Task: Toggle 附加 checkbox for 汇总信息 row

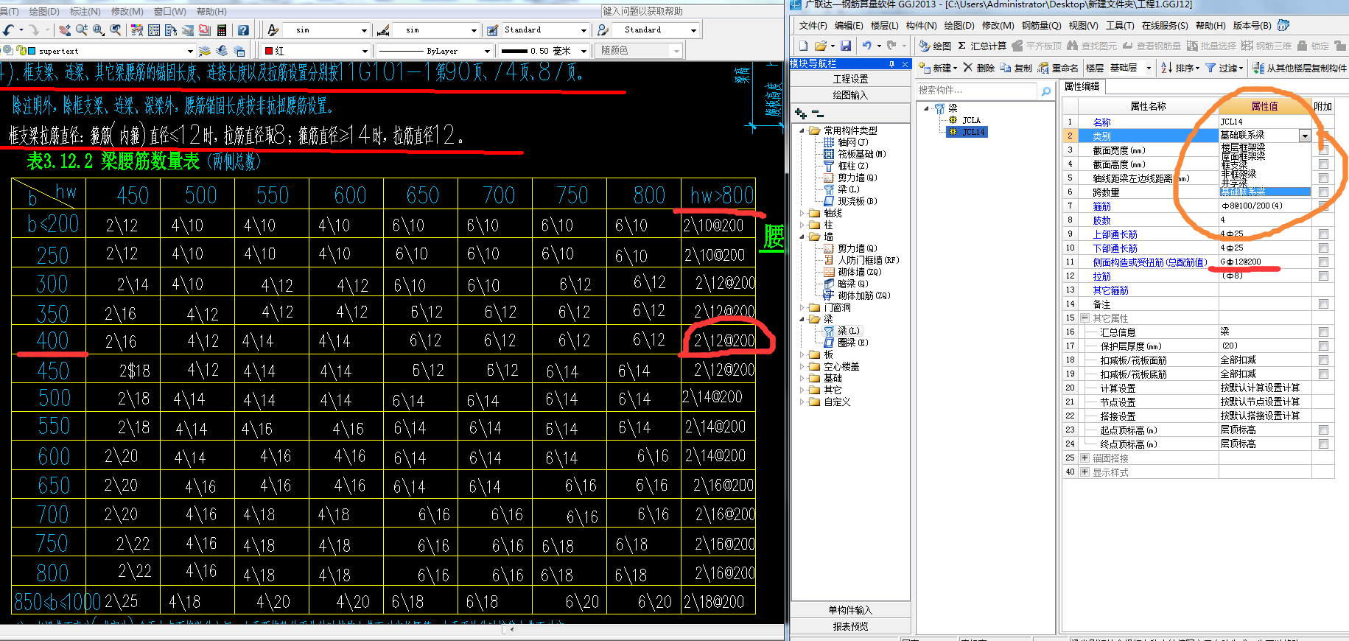Action: point(1323,332)
